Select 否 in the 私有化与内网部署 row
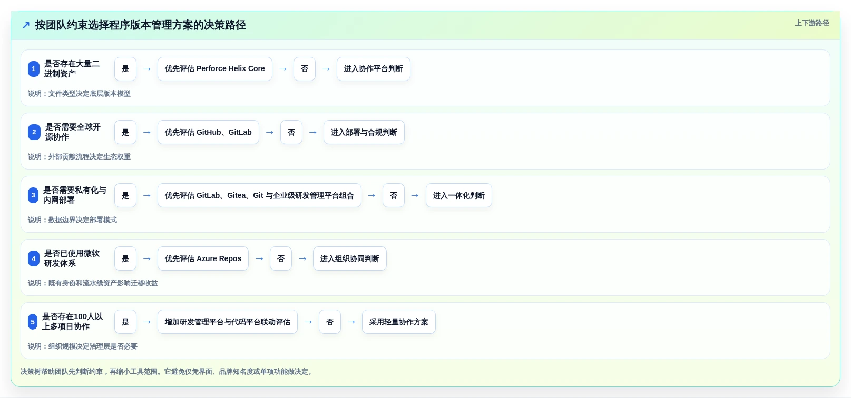This screenshot has width=851, height=398. point(394,195)
